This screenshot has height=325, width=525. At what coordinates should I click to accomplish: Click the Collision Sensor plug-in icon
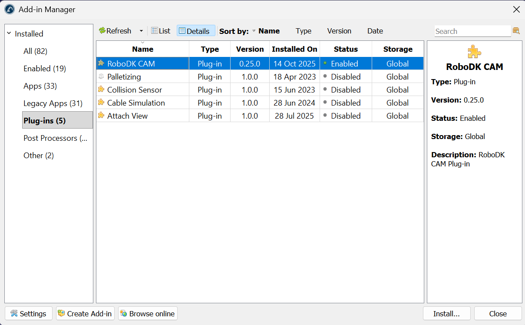click(x=101, y=90)
